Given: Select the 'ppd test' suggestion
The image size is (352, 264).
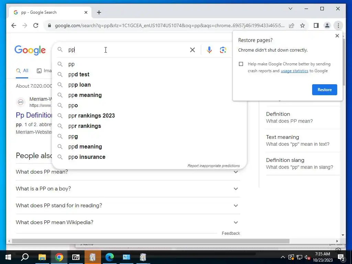Looking at the screenshot, I should (149, 74).
